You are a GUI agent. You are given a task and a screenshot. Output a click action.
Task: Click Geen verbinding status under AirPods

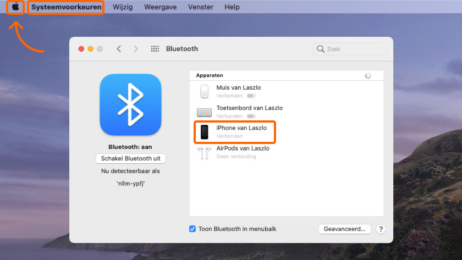[x=237, y=156]
